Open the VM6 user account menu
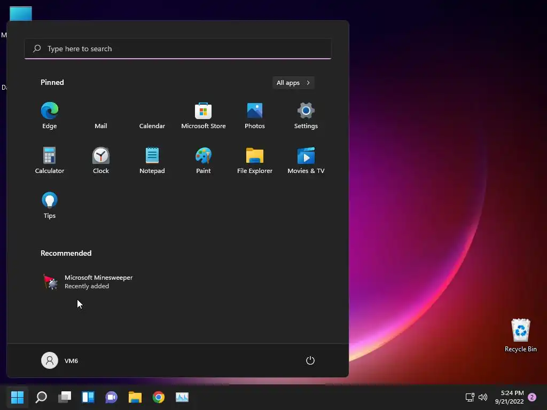547x410 pixels. 60,360
